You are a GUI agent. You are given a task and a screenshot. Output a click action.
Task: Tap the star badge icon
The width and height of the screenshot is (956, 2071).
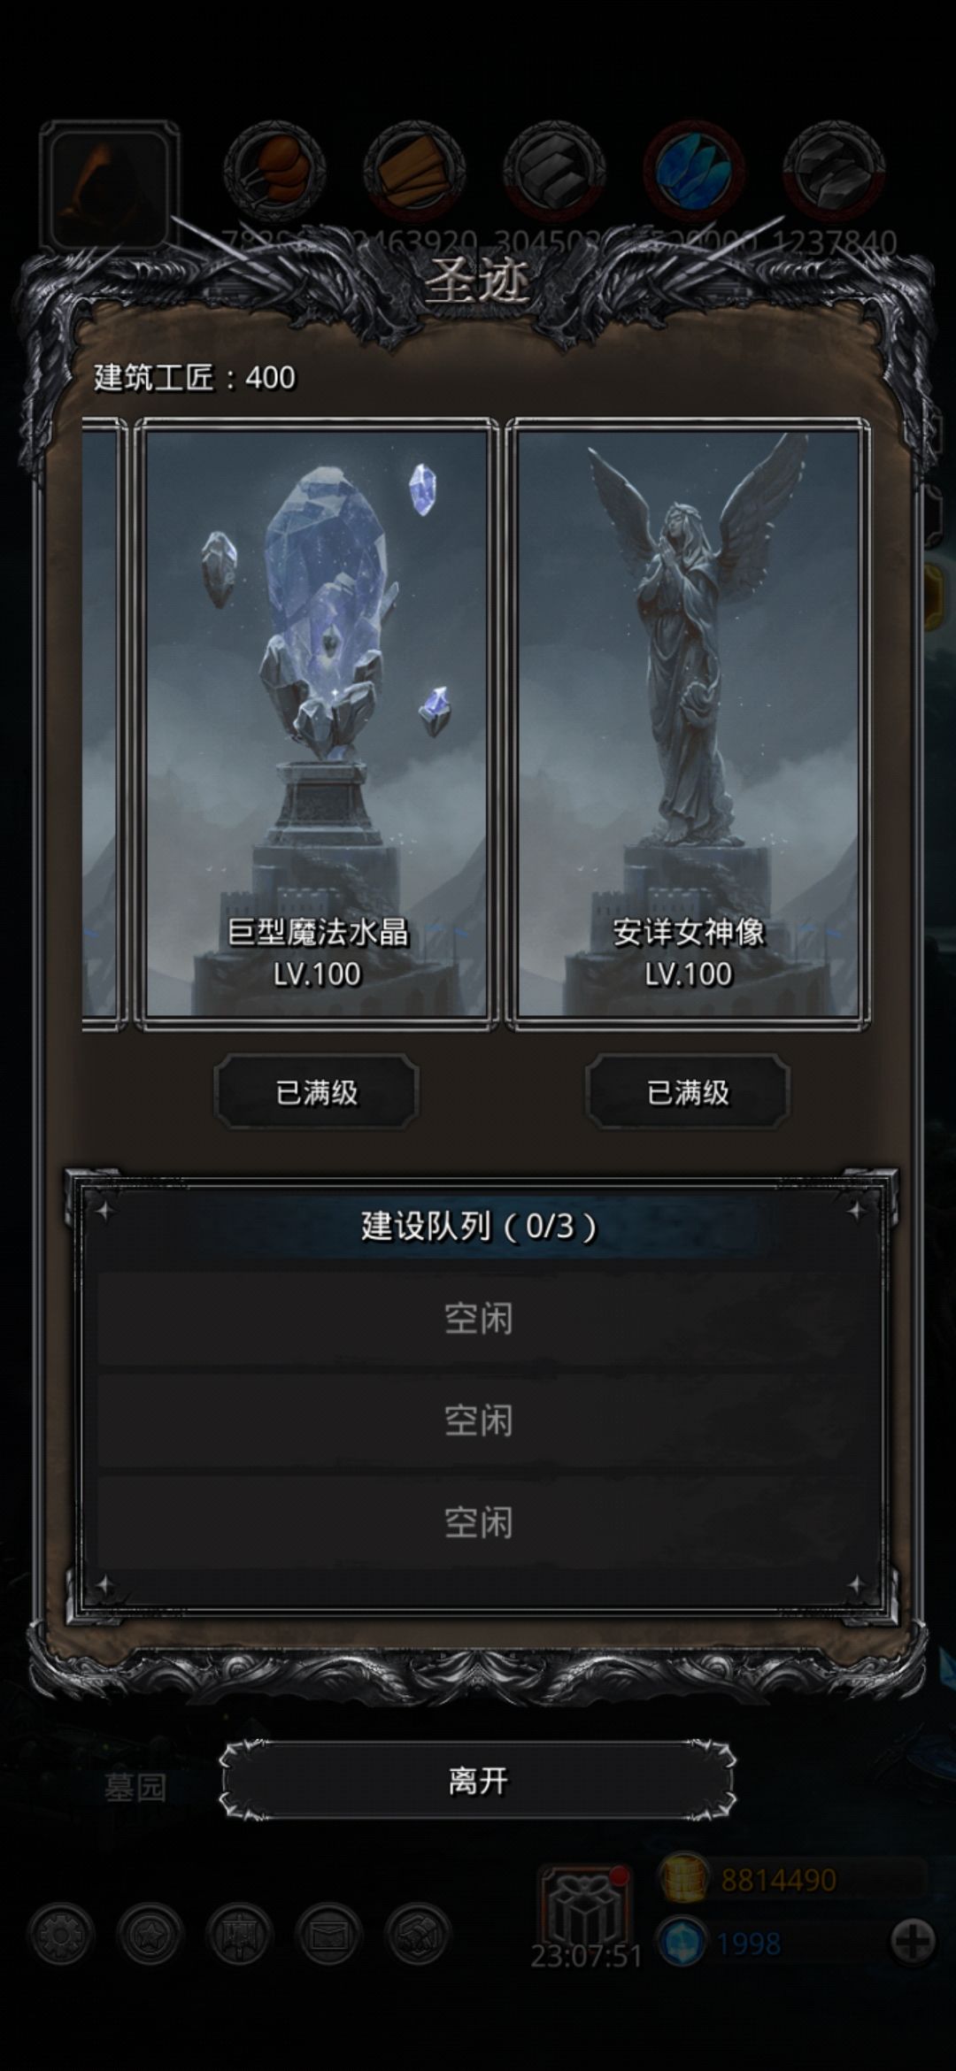click(x=150, y=1936)
